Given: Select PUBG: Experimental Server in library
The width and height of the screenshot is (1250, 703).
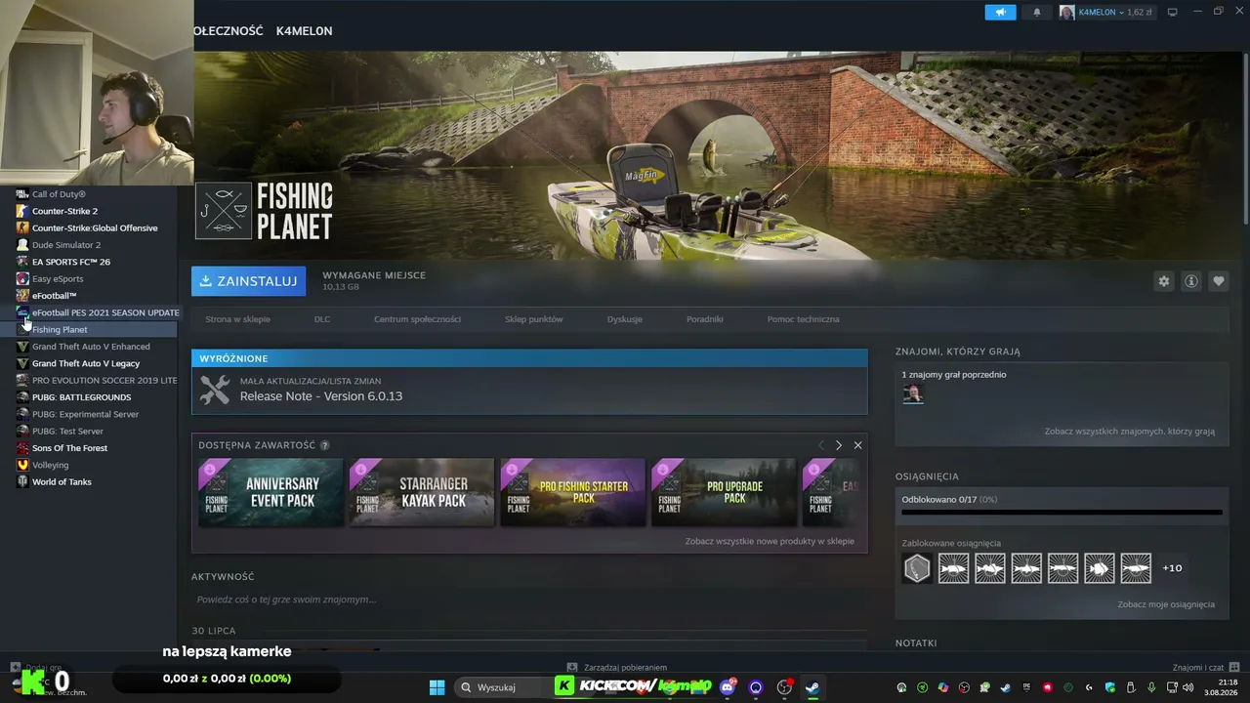Looking at the screenshot, I should 85,414.
